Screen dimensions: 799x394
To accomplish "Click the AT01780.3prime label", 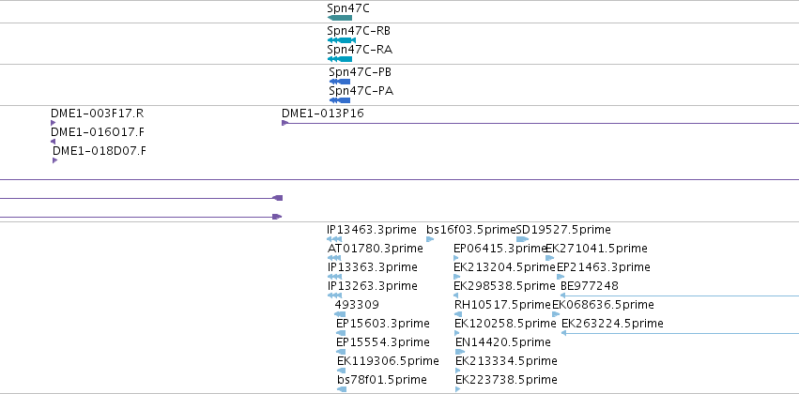I will [375, 248].
